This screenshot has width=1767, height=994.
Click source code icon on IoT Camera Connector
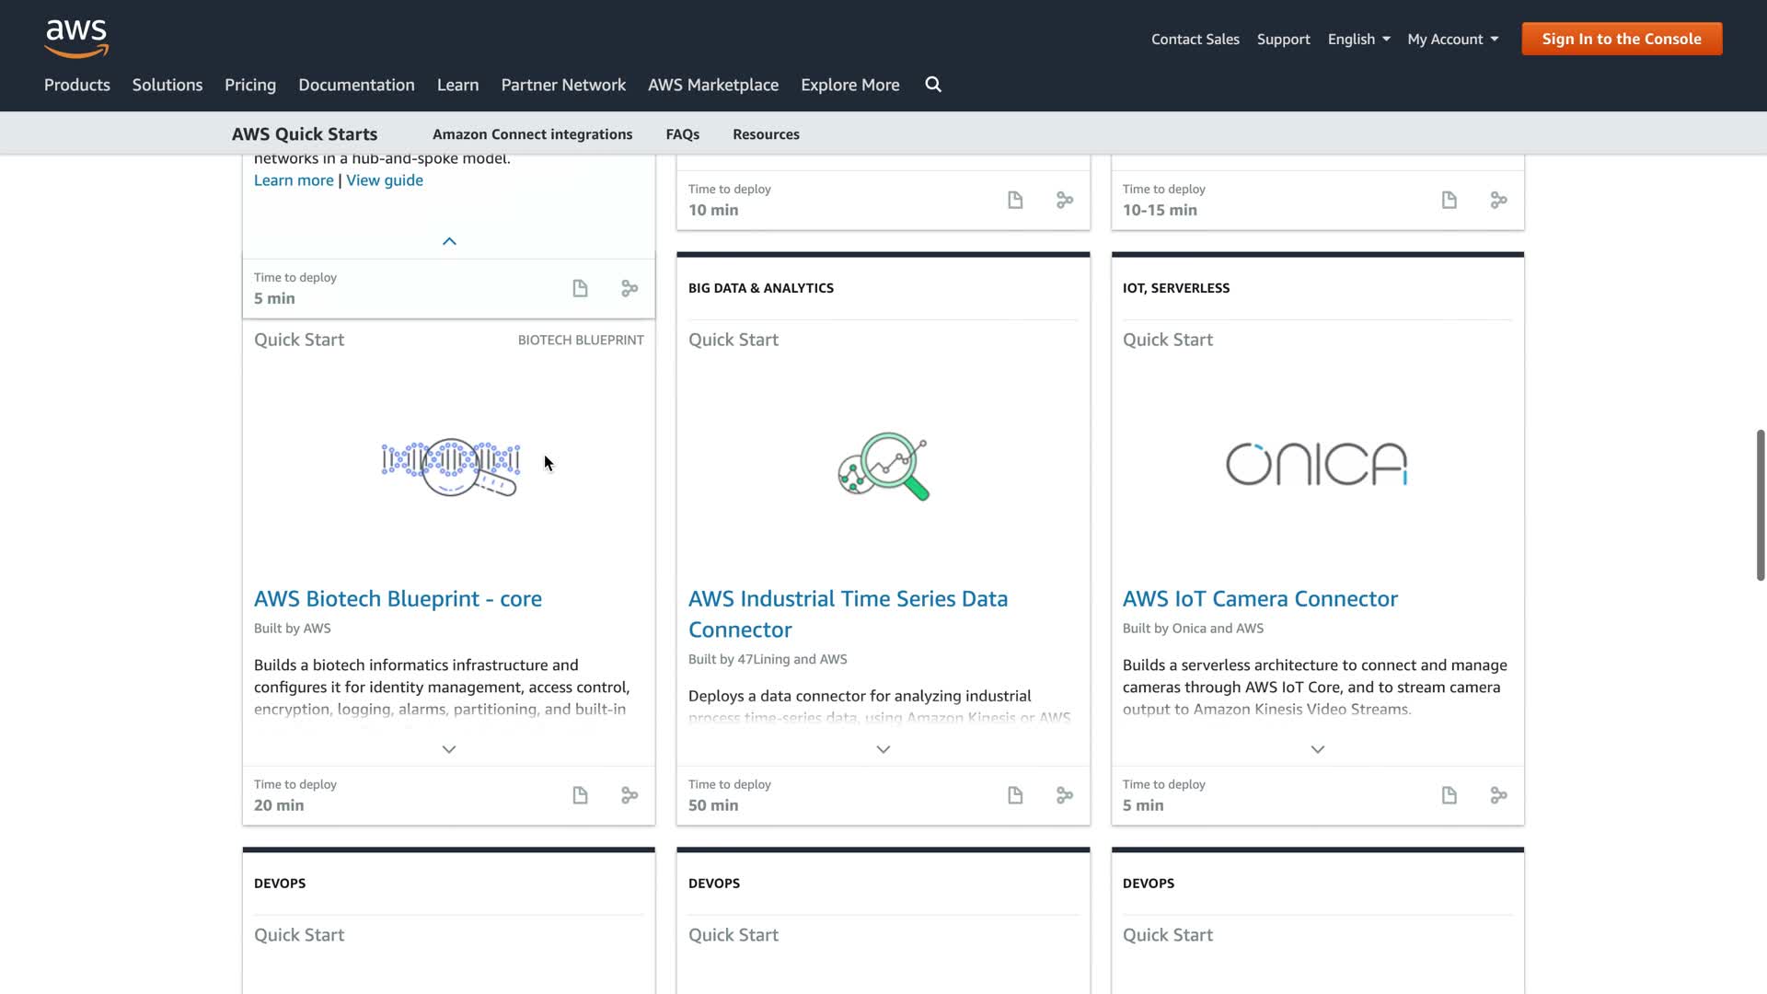1499,795
